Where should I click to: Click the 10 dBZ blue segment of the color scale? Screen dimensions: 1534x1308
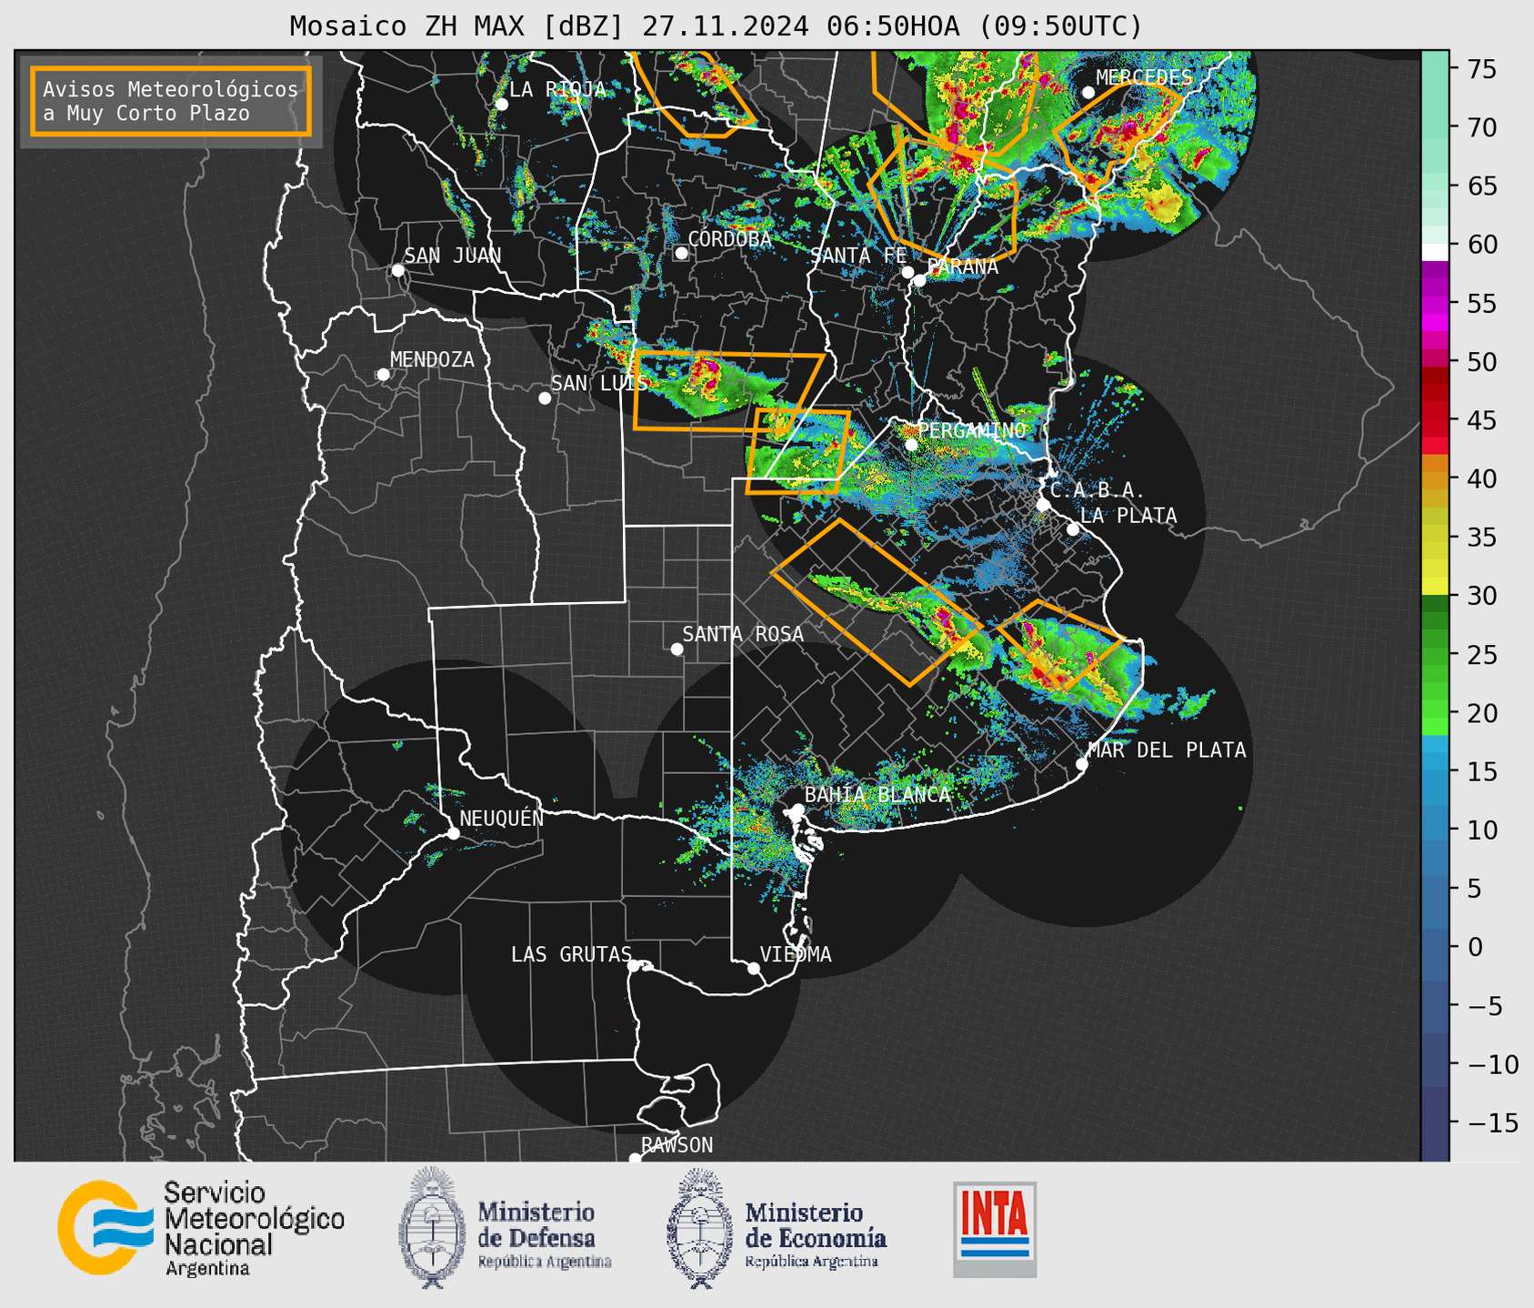[x=1435, y=830]
